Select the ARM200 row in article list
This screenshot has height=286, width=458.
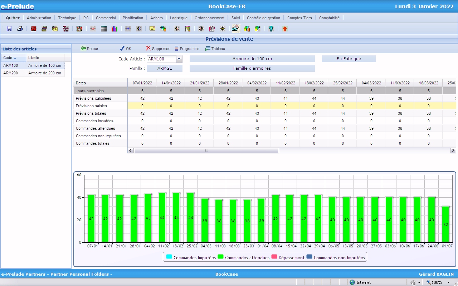click(33, 73)
